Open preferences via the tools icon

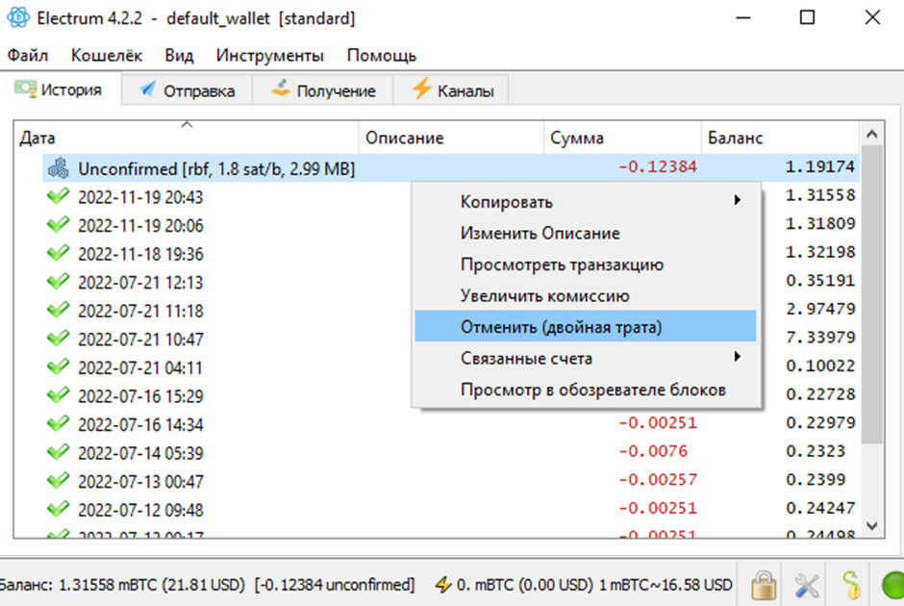click(807, 585)
